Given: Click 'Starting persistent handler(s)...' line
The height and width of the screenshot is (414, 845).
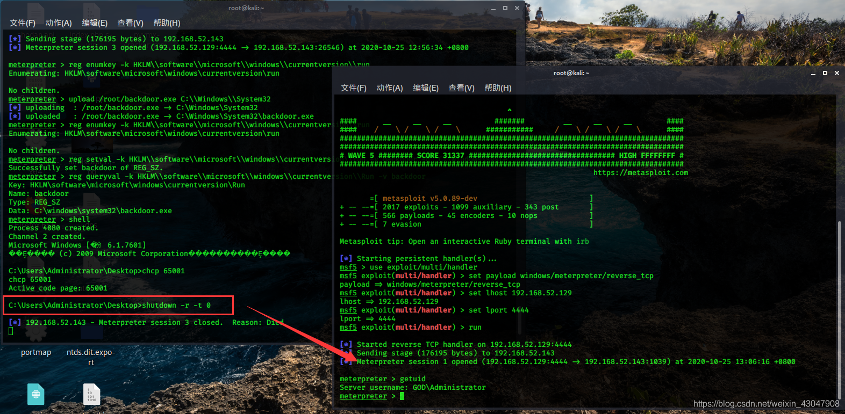Looking at the screenshot, I should coord(418,258).
